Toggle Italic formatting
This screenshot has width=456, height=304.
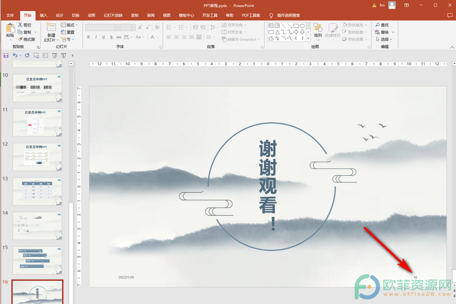[96, 37]
